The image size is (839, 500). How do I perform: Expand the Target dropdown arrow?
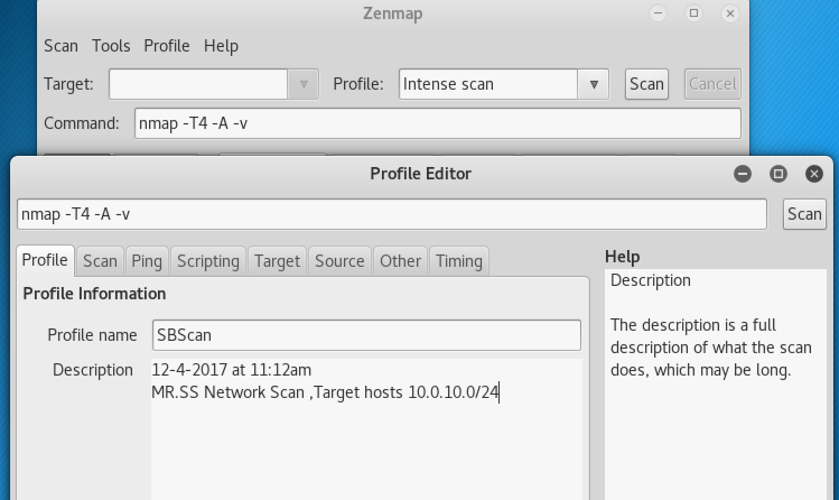303,84
